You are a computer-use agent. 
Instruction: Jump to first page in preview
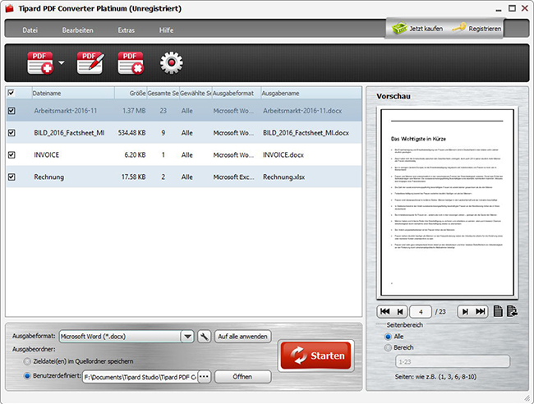point(384,311)
